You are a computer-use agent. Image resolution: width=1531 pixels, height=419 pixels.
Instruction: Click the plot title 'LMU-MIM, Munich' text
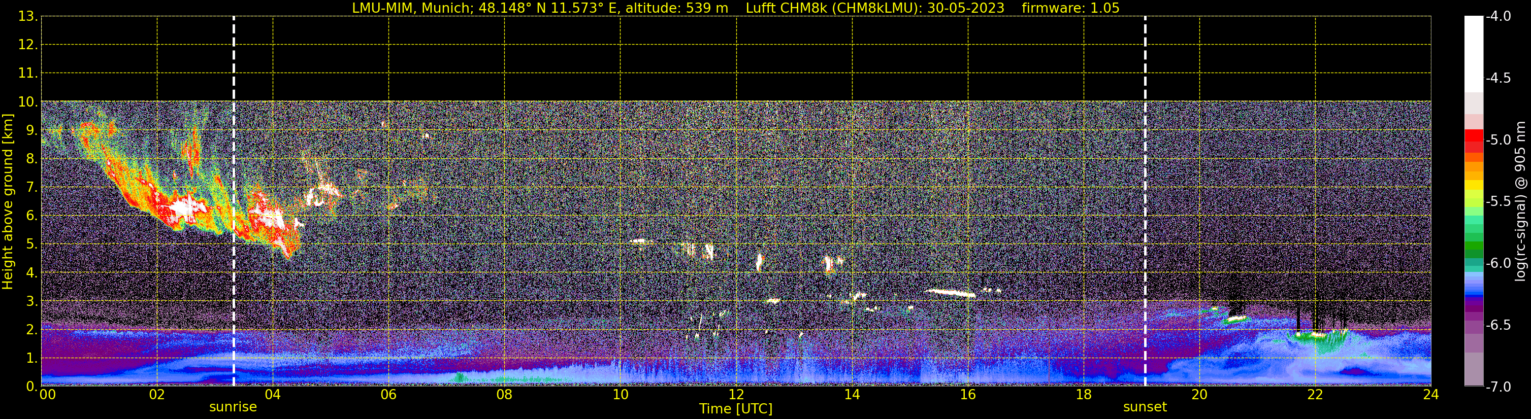(412, 8)
